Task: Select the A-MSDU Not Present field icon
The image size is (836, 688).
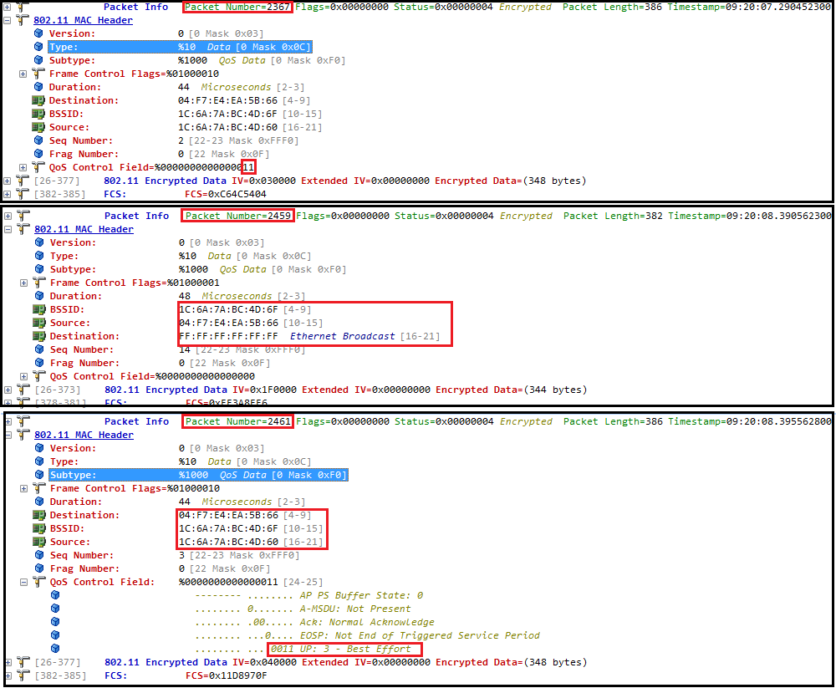Action: [x=55, y=609]
